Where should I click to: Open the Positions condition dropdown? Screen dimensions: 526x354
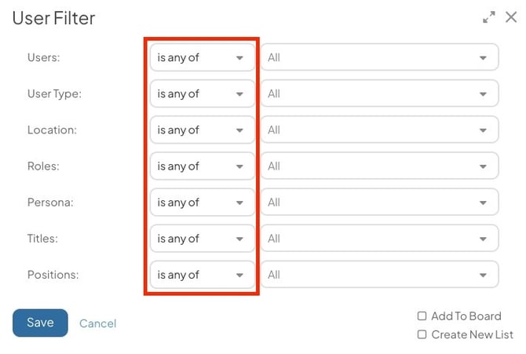[202, 275]
